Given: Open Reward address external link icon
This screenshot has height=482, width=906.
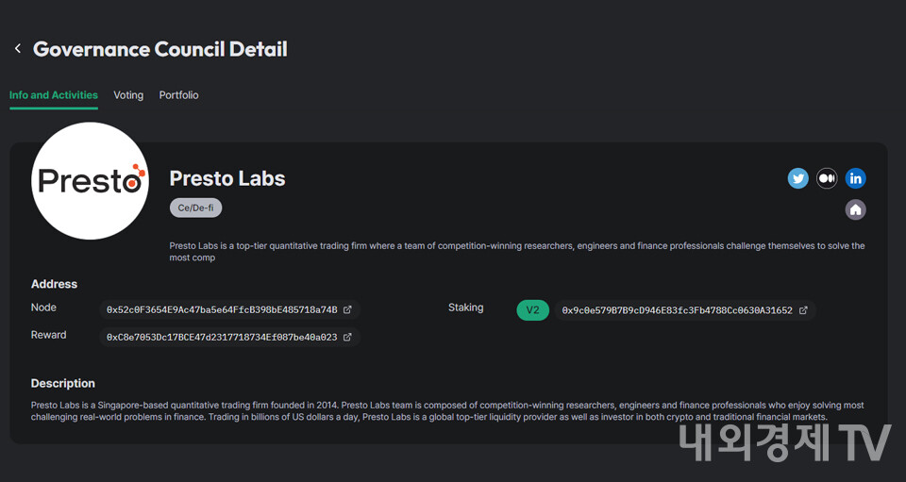Looking at the screenshot, I should 347,337.
